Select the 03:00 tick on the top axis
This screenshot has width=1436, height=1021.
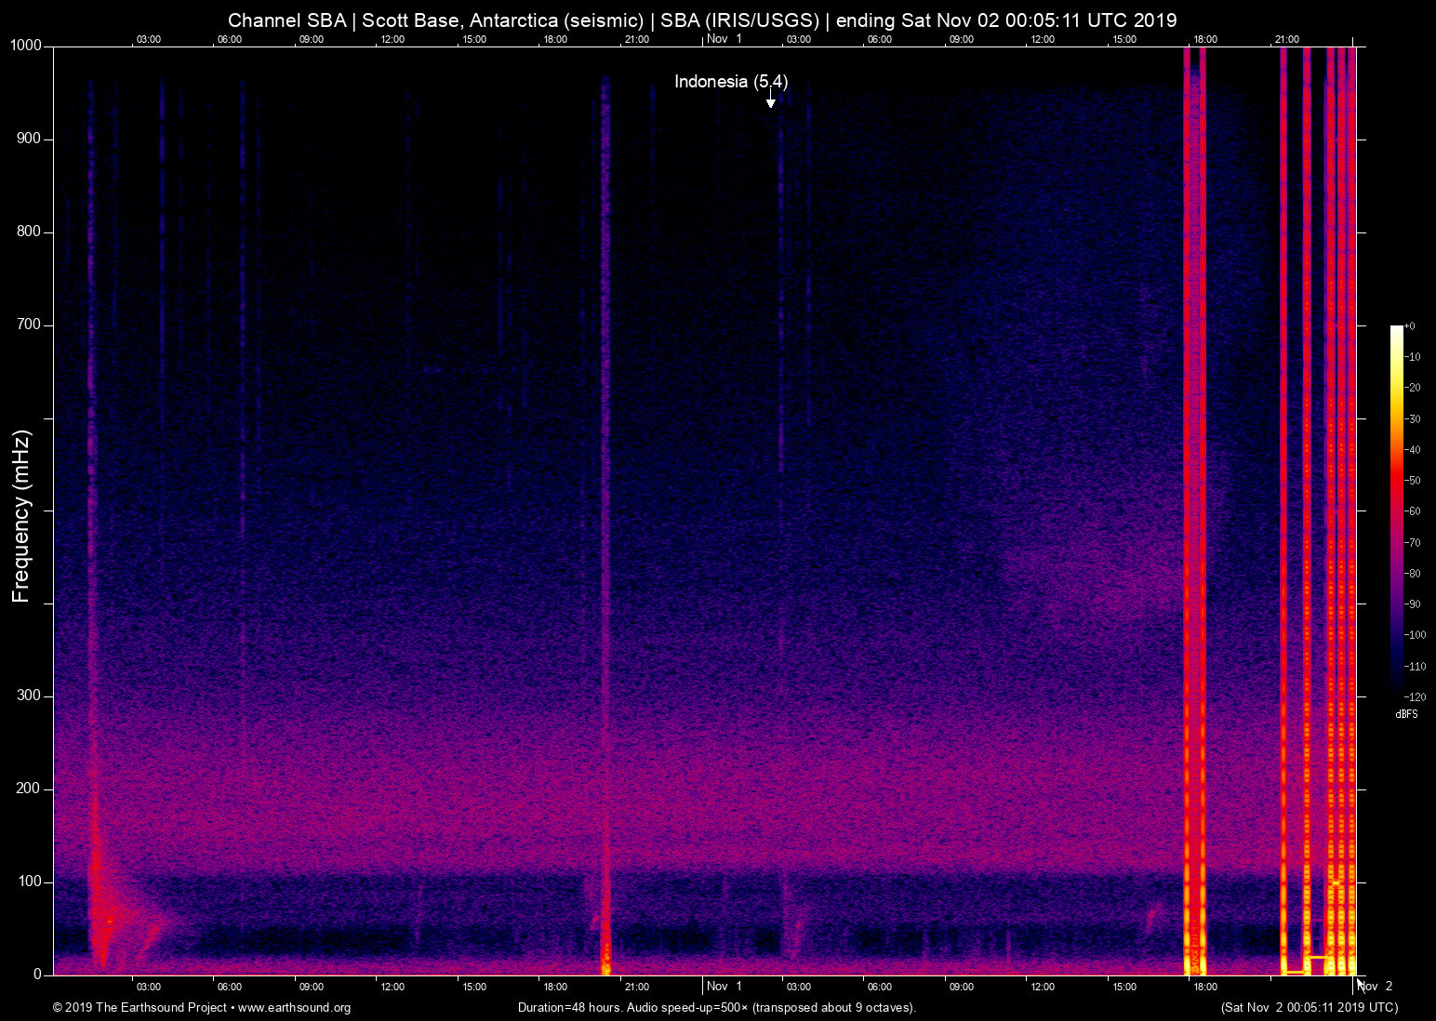click(x=149, y=39)
